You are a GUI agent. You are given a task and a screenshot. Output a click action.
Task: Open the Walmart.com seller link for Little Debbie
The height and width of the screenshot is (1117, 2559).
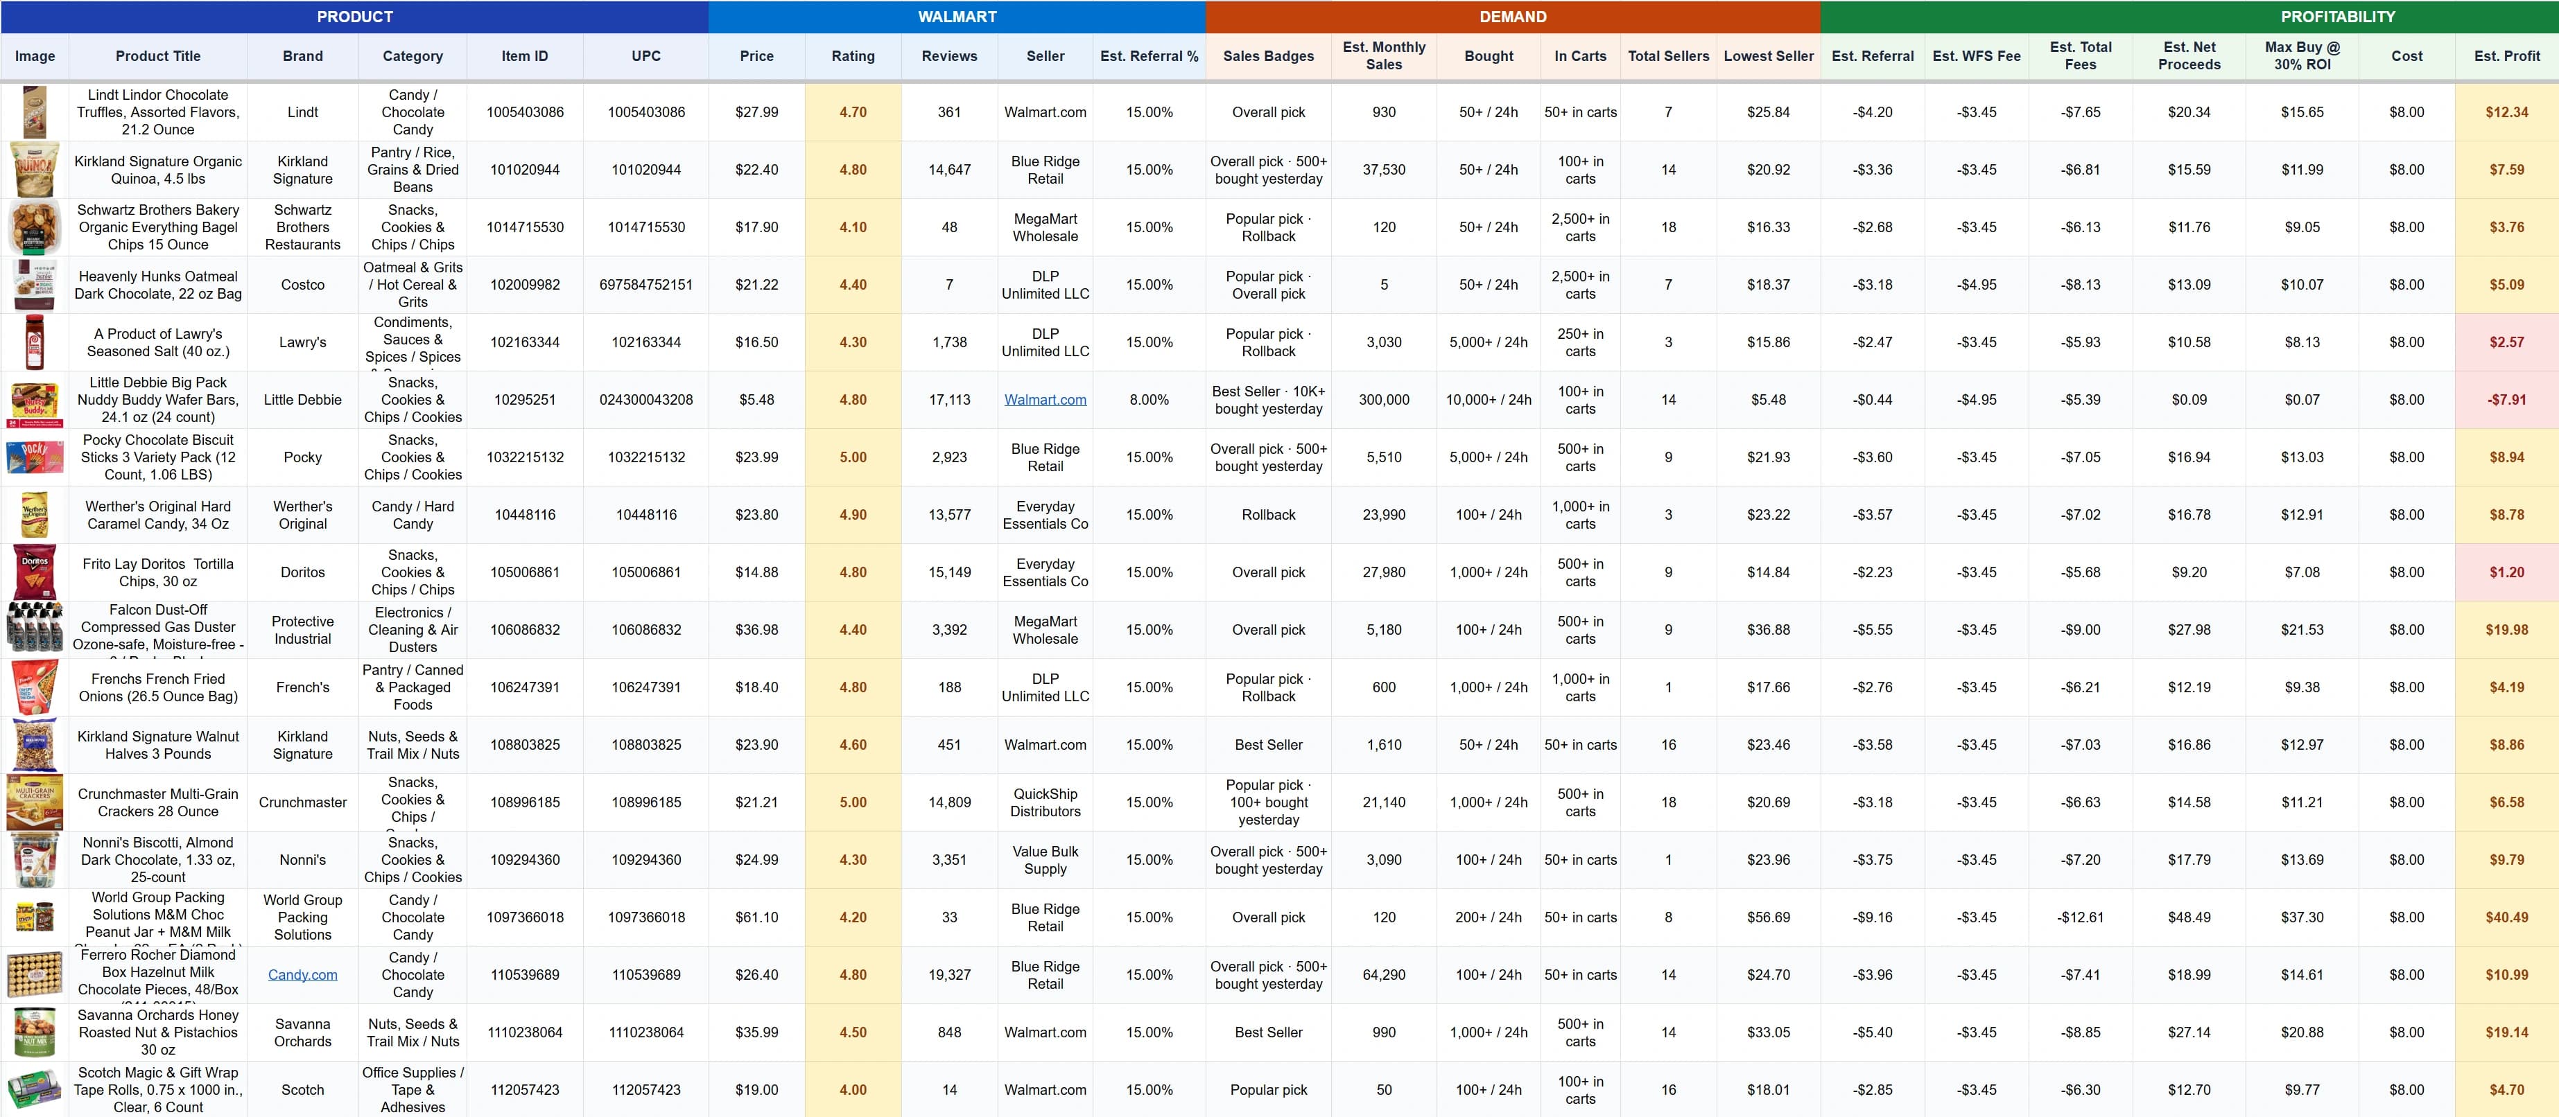coord(1045,399)
